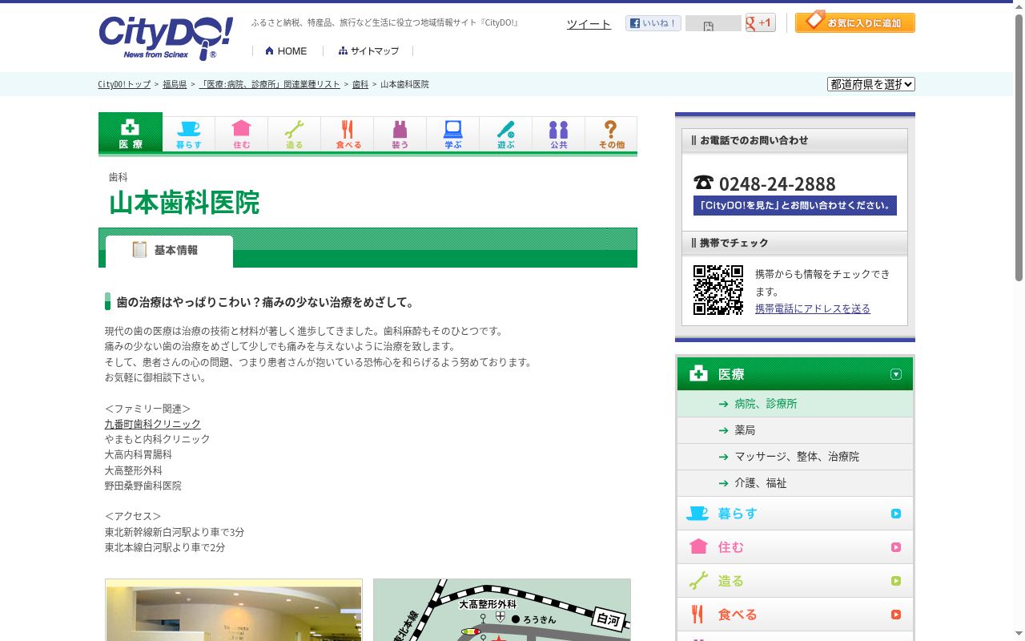The image size is (1025, 641).
Task: Select 介護、福祉 in sidebar menu
Action: tap(795, 483)
